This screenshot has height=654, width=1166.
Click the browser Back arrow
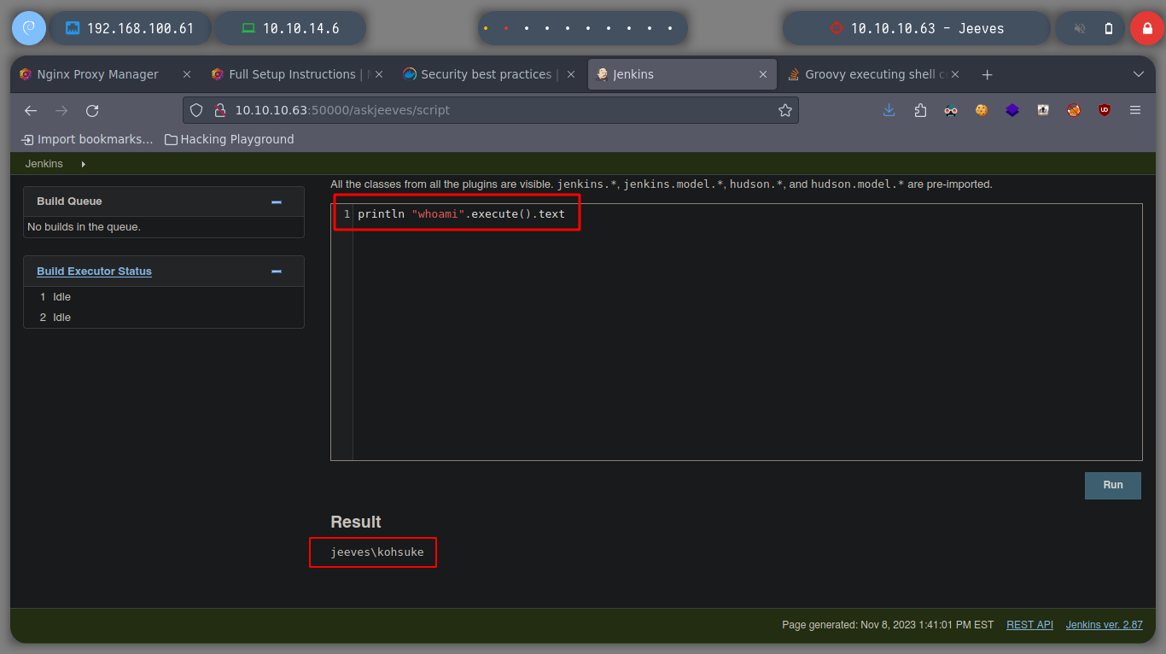click(x=31, y=110)
